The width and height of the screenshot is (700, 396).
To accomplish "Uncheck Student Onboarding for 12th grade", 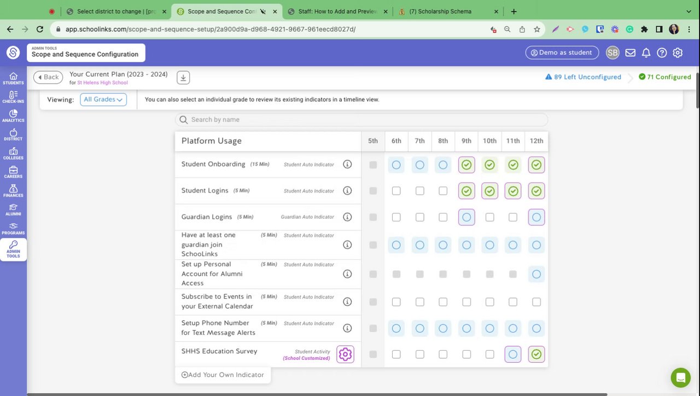I will pyautogui.click(x=536, y=165).
